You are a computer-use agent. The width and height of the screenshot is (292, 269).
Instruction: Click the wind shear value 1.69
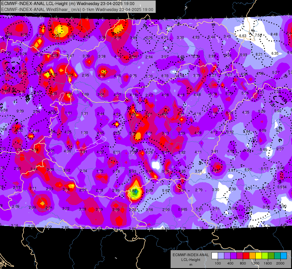pos(85,94)
